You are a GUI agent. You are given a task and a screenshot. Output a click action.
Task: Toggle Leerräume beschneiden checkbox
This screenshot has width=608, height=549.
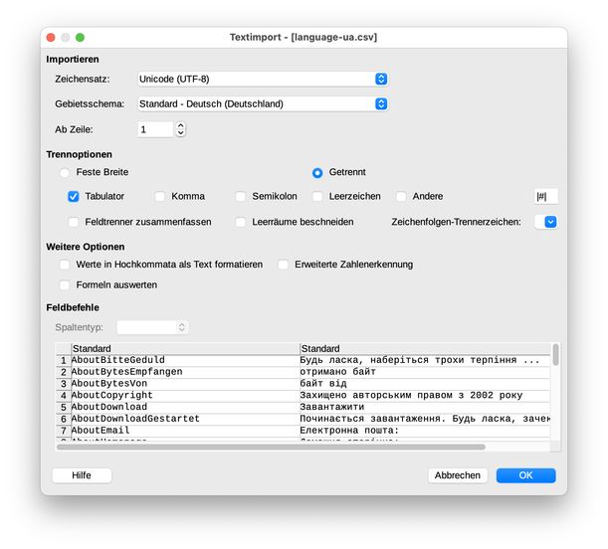(x=241, y=222)
